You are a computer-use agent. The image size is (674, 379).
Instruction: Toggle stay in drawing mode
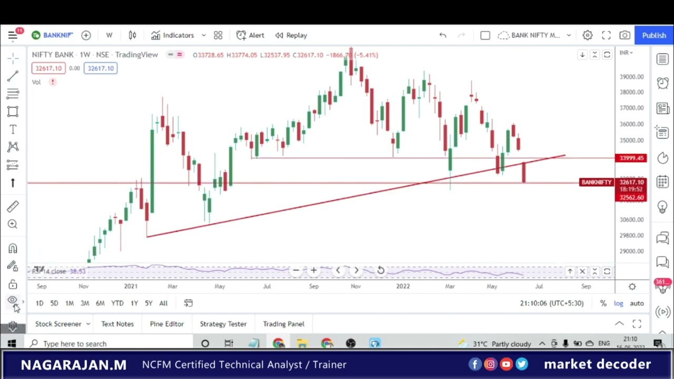click(x=13, y=266)
